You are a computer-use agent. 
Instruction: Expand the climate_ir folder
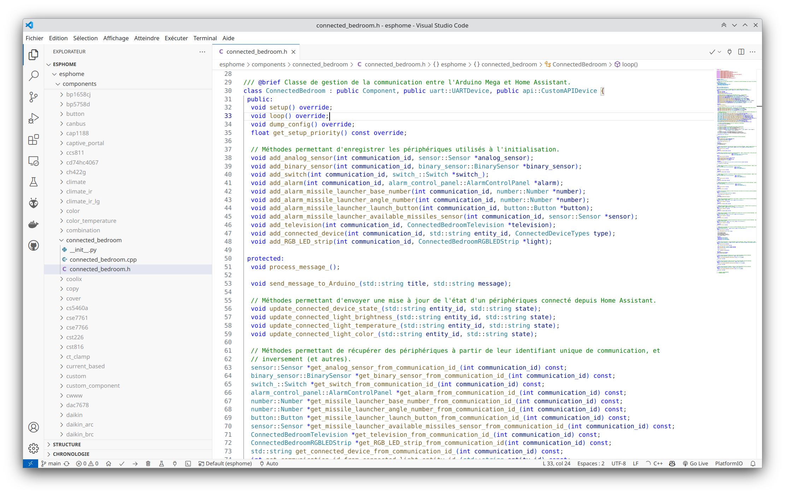(x=79, y=191)
